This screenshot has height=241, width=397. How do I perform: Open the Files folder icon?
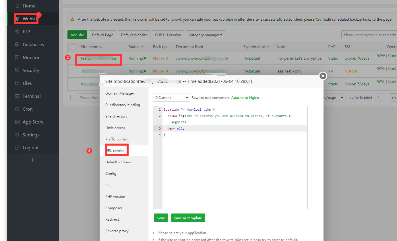(x=18, y=83)
